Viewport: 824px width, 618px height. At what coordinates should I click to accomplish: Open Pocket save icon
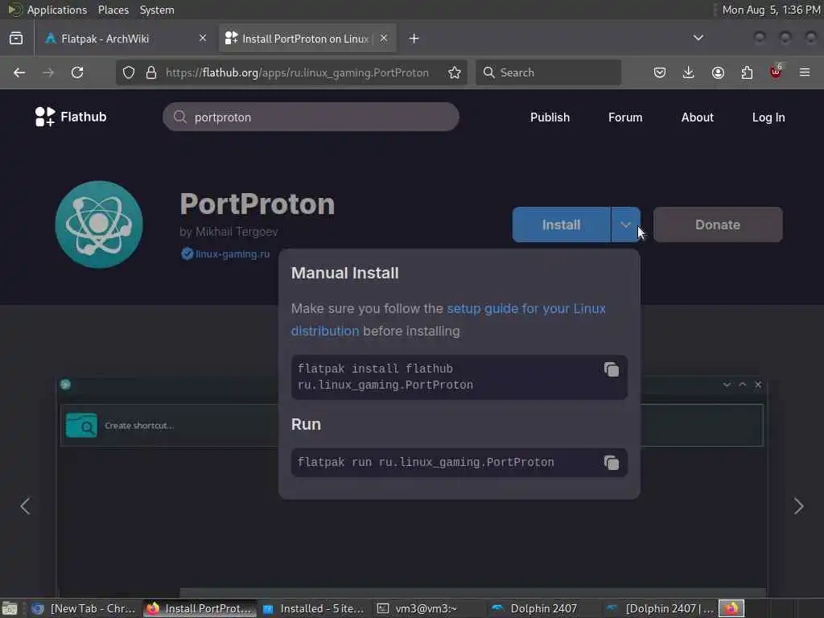click(660, 72)
